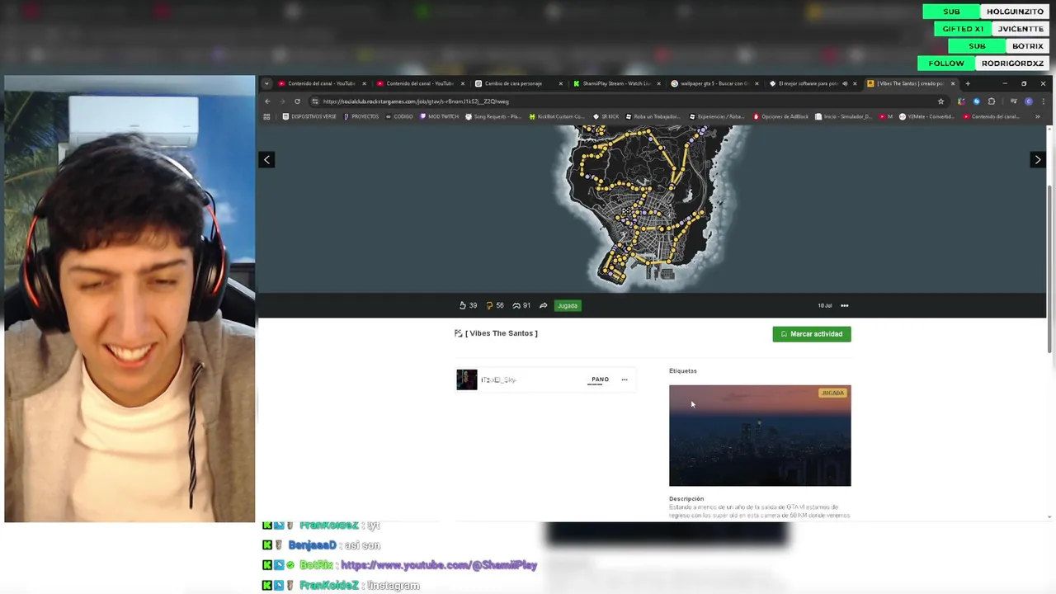
Task: Go back to the previous browser page
Action: pos(267,101)
